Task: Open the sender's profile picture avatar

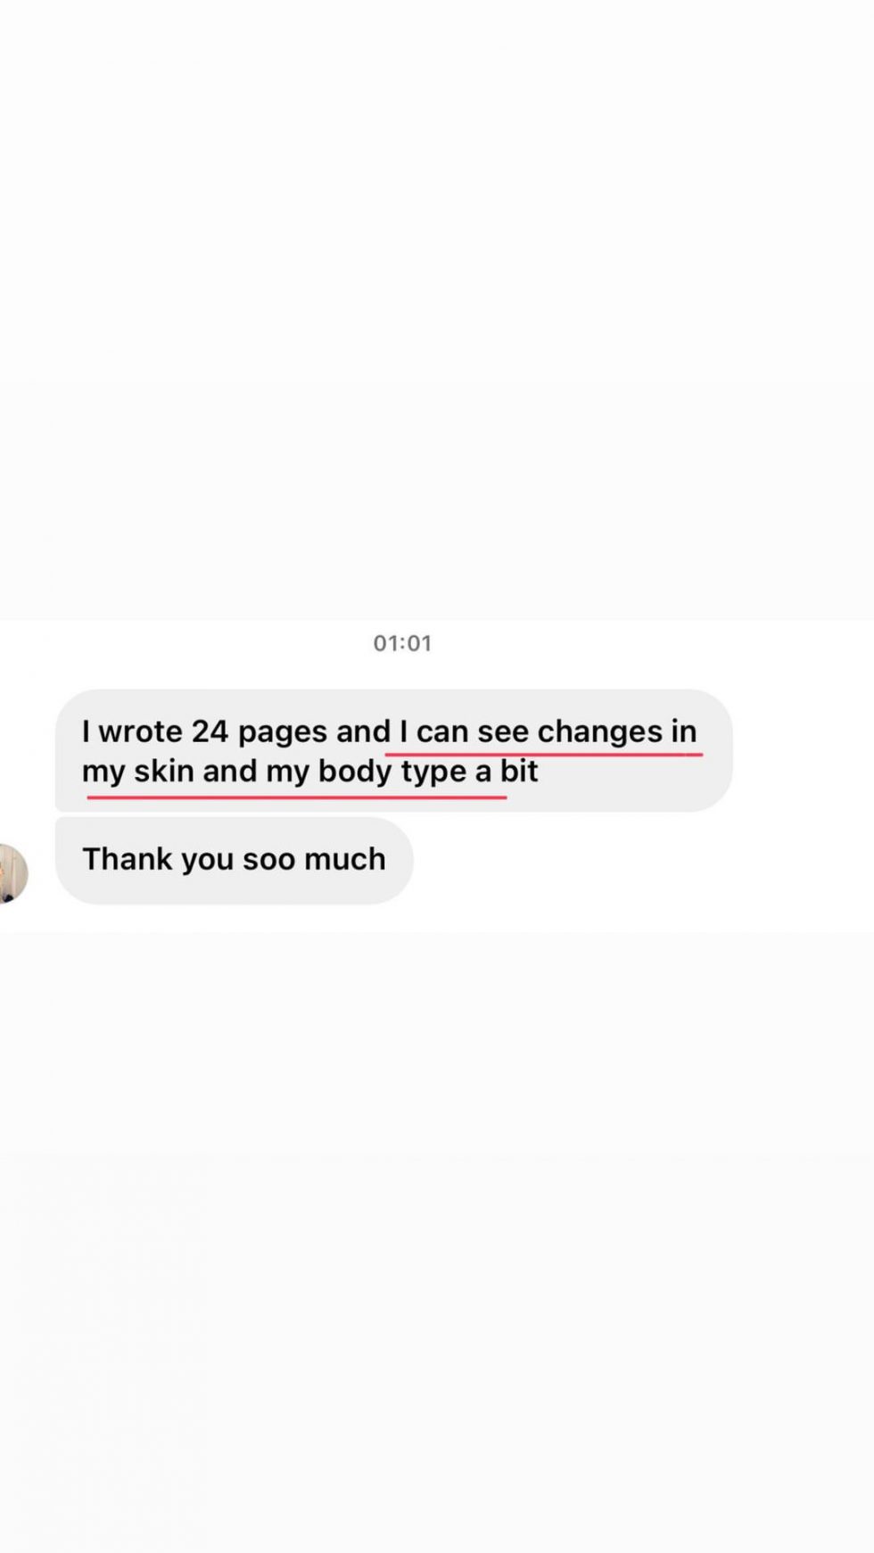Action: coord(12,873)
